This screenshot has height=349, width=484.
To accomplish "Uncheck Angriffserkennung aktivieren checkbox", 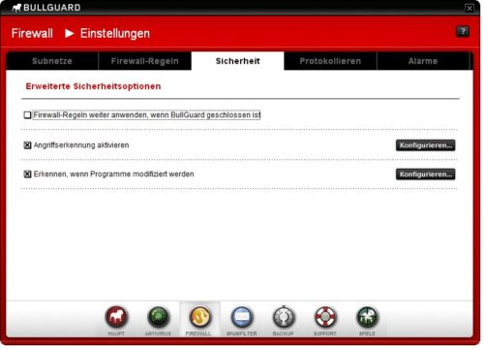I will click(x=27, y=145).
